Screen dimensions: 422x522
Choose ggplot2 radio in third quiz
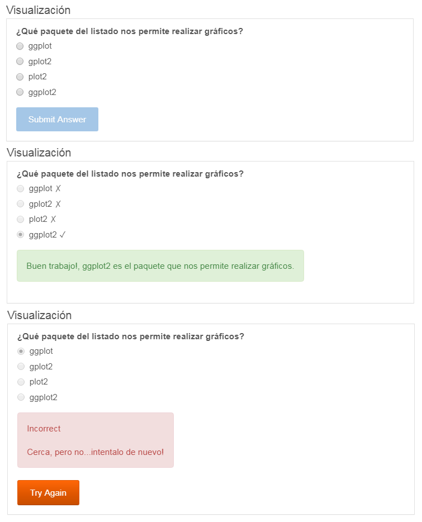point(21,397)
